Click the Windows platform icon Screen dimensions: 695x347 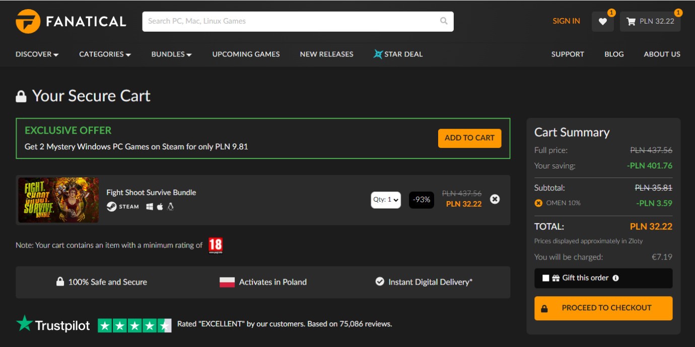(150, 206)
